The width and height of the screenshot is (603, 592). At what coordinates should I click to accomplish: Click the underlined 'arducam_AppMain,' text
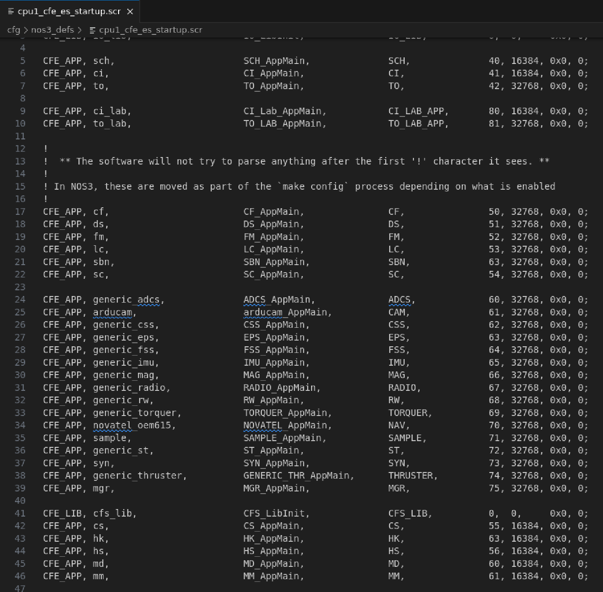tap(287, 312)
